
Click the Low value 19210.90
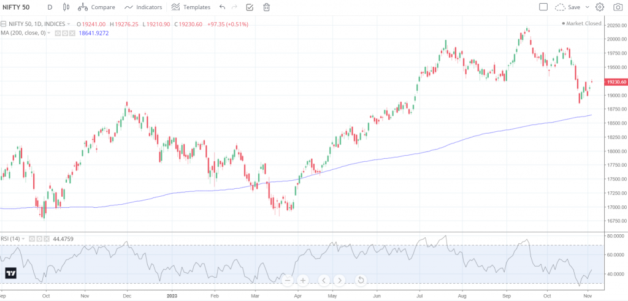pyautogui.click(x=157, y=25)
